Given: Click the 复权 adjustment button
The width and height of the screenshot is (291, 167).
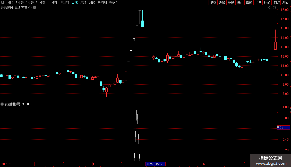Looking at the screenshot, I should click(213, 2).
